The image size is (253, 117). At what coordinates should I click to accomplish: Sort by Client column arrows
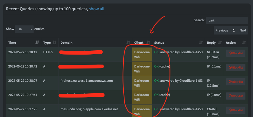point(148,42)
